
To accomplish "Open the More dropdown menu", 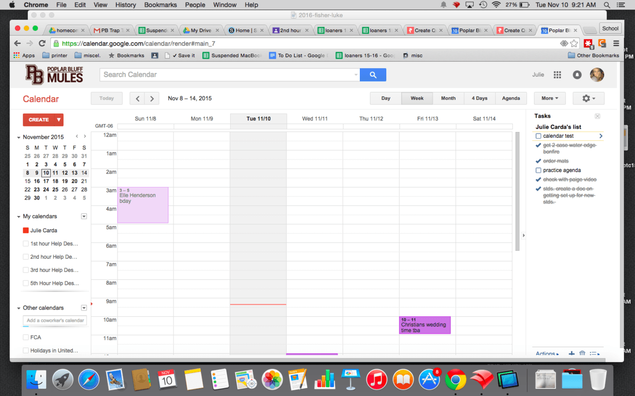I will click(549, 98).
